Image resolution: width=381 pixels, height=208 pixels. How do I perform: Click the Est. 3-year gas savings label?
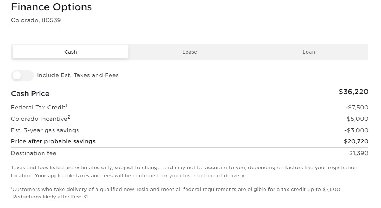click(45, 130)
